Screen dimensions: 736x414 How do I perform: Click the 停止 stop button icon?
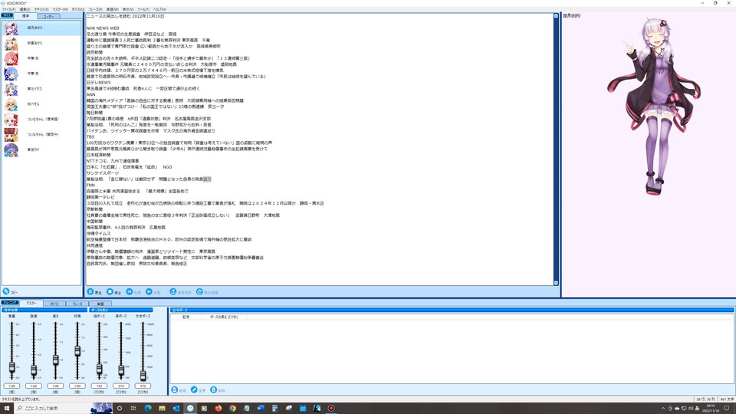point(110,292)
